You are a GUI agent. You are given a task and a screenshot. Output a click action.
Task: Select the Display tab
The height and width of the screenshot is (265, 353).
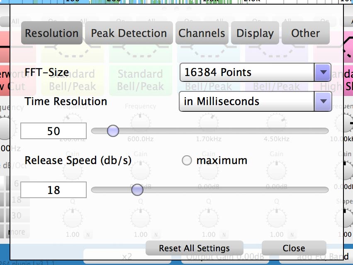click(255, 33)
